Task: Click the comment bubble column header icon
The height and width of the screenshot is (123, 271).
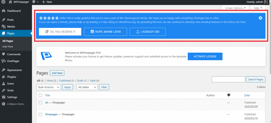Action: tap(229, 95)
